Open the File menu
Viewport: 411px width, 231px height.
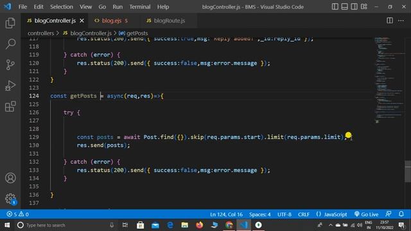(x=22, y=7)
